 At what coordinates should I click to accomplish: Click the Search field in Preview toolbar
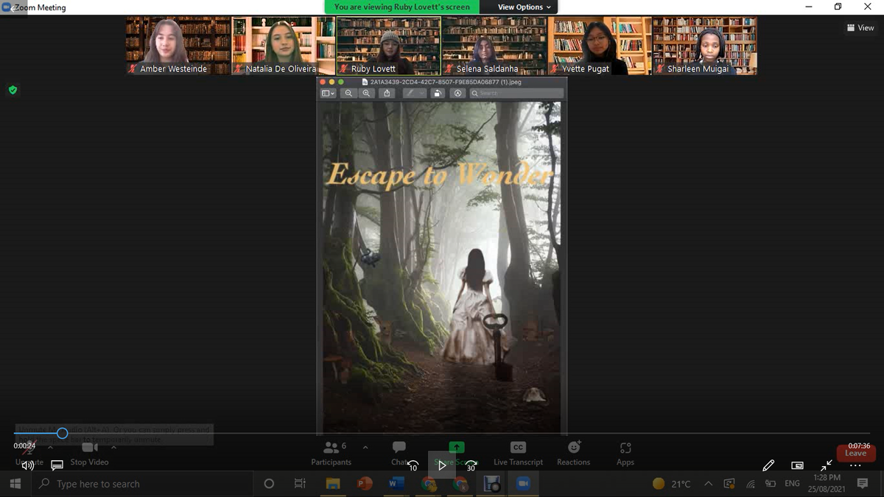click(516, 94)
